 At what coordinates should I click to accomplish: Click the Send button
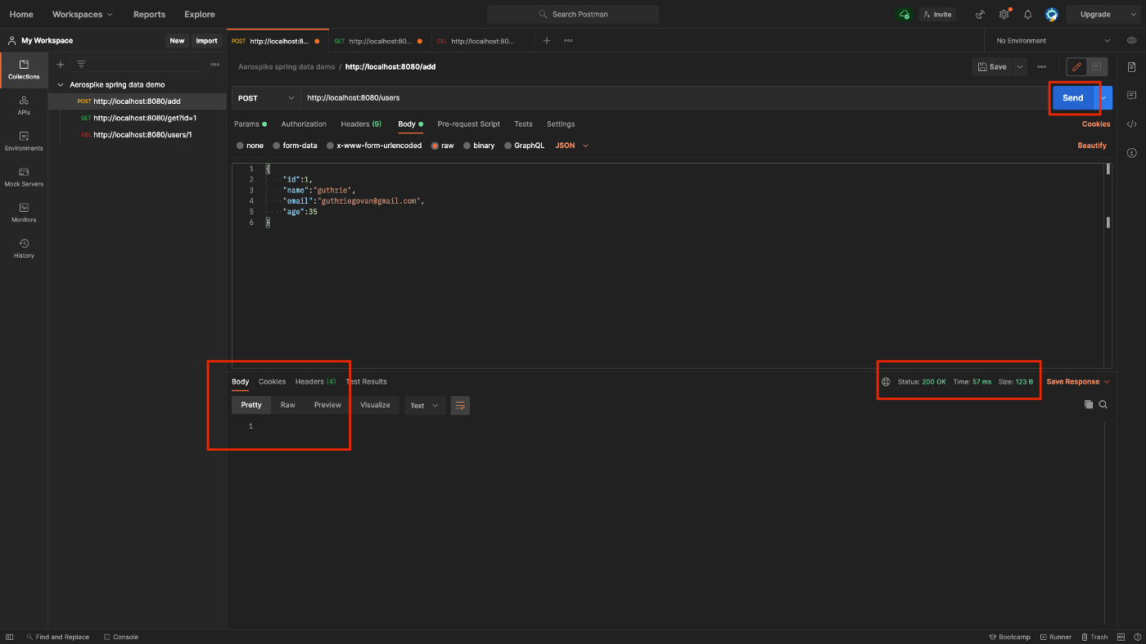1072,97
